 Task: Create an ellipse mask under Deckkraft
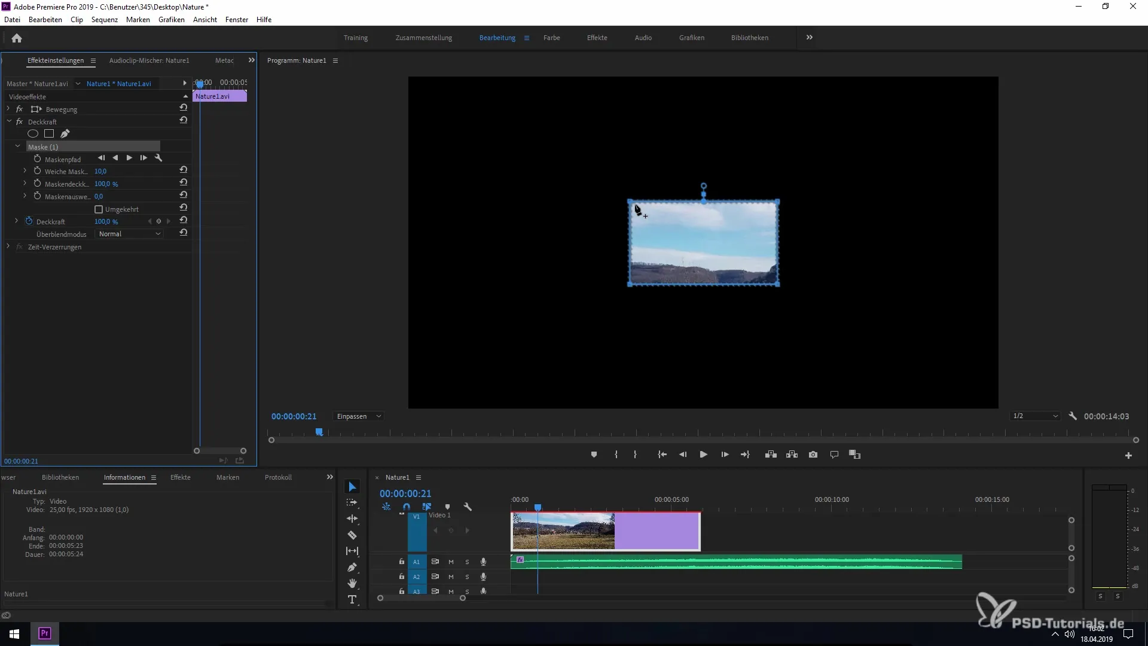click(x=33, y=134)
